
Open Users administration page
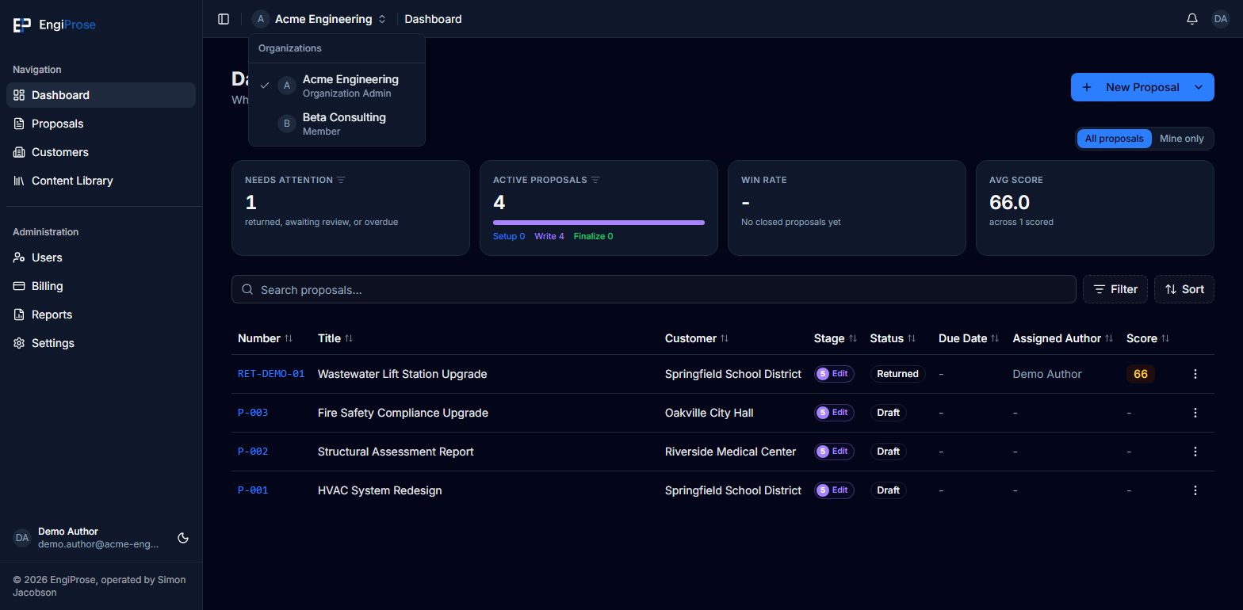point(101,257)
